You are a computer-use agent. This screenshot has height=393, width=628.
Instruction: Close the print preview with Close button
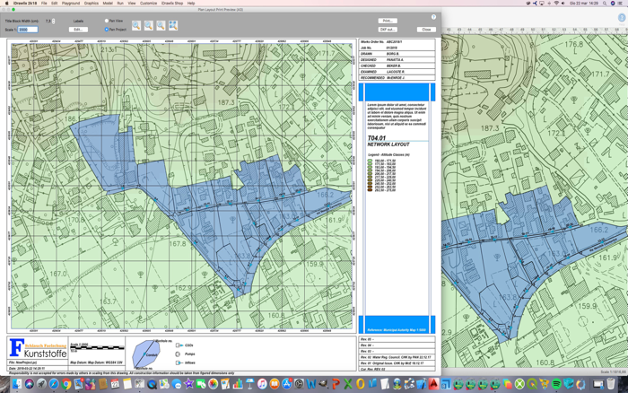[426, 30]
